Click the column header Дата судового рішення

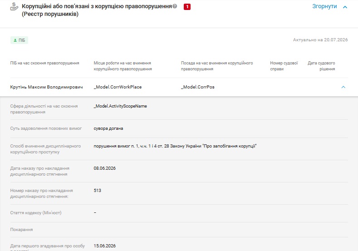tap(321, 66)
